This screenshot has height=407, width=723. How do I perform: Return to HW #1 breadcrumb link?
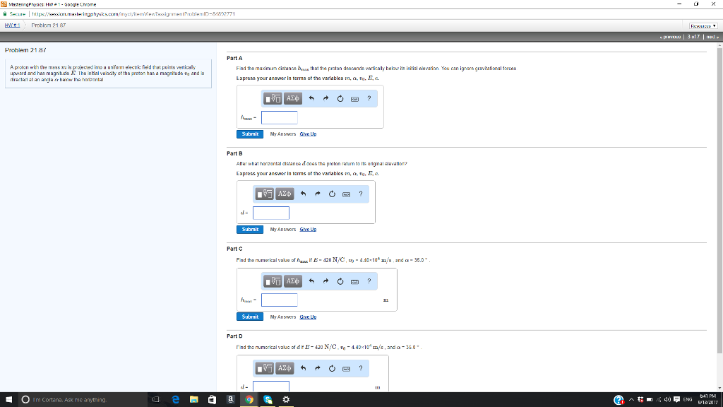pyautogui.click(x=13, y=25)
